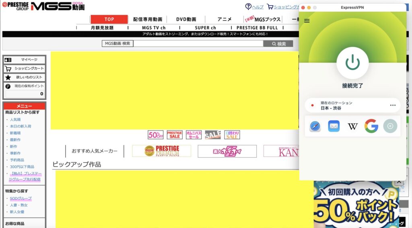Click the ExpressVPN power button
Image resolution: width=412 pixels, height=228 pixels.
pos(352,63)
